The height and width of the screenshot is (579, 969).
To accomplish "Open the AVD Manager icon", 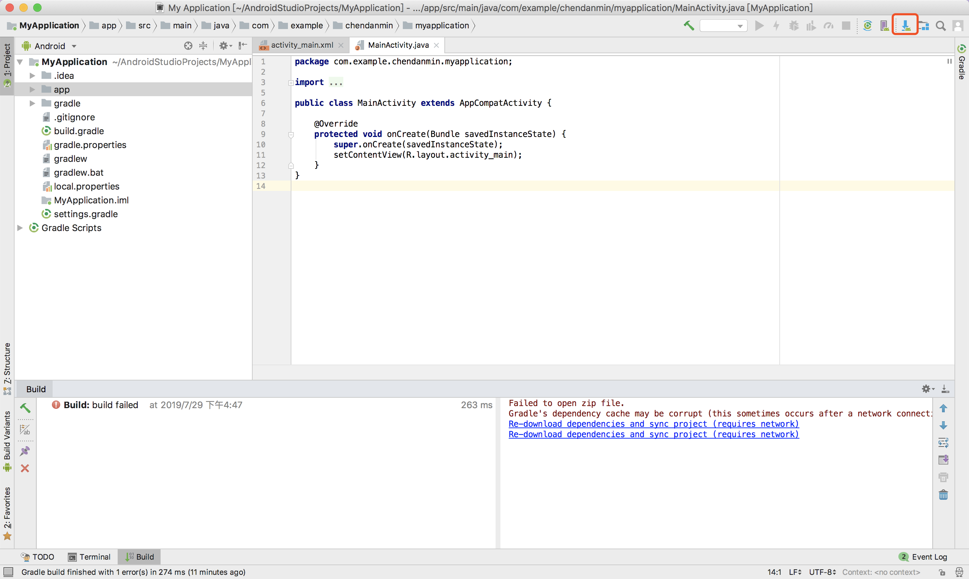I will pyautogui.click(x=885, y=26).
